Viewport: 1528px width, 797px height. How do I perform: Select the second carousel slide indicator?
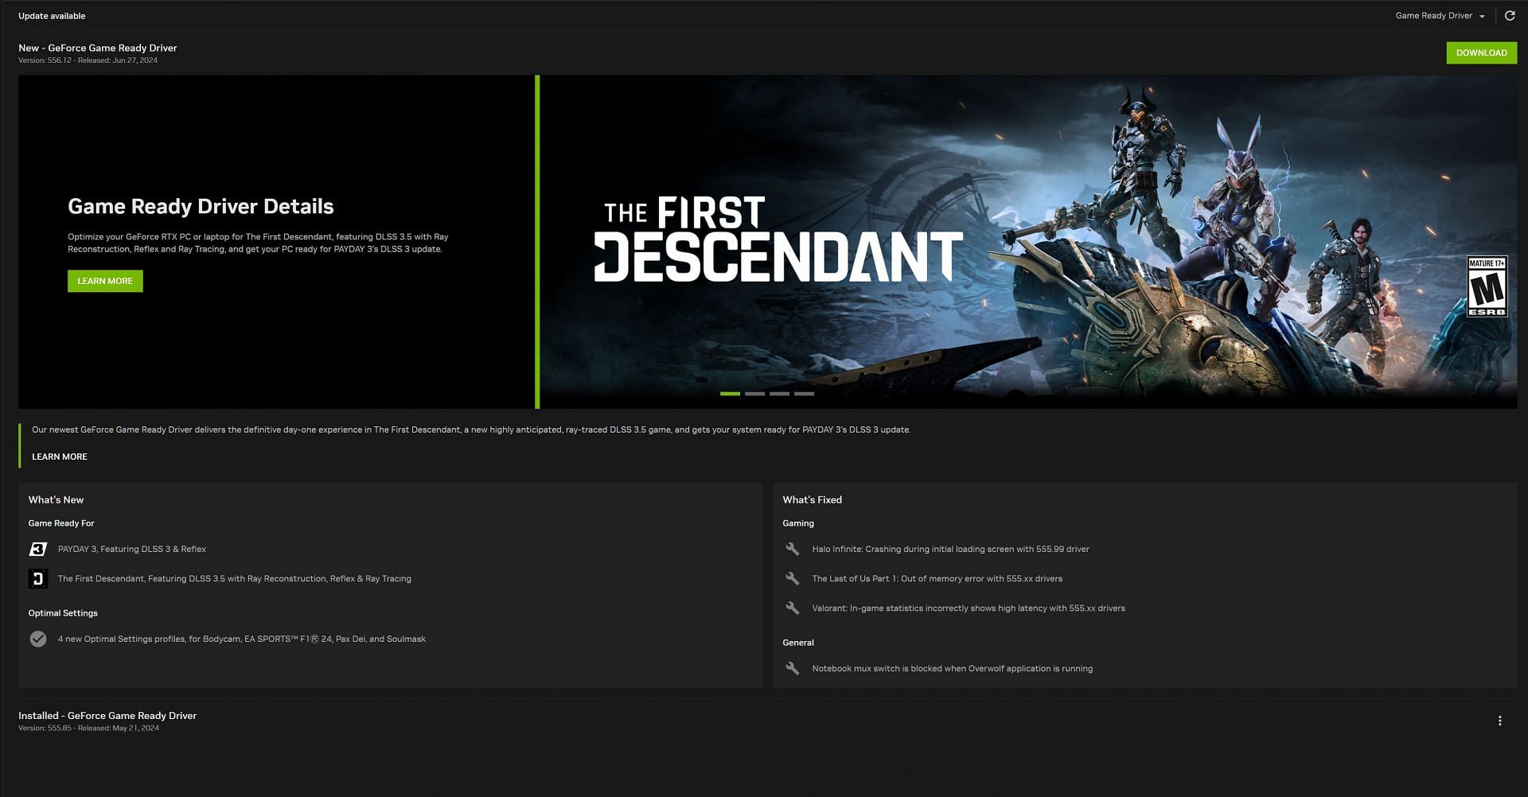[754, 394]
